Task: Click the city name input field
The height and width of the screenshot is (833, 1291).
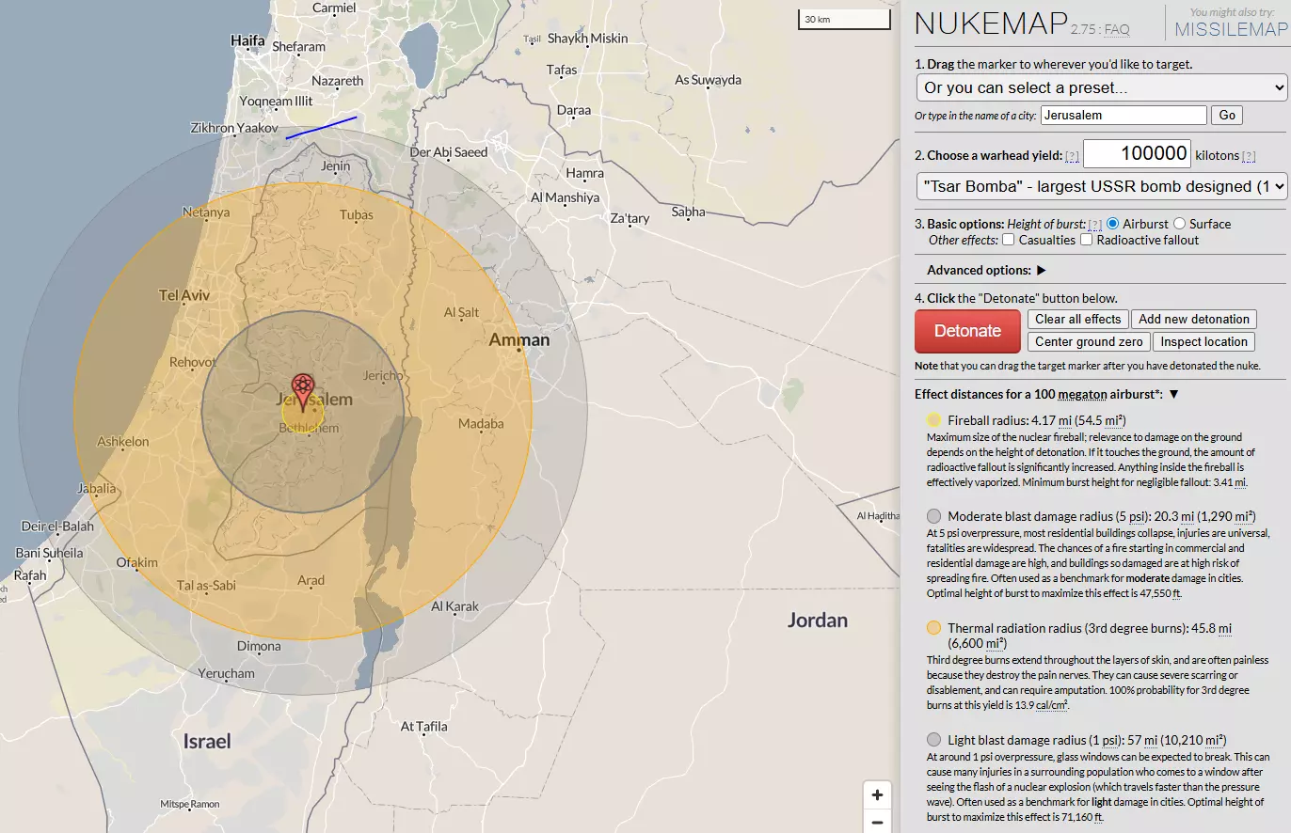Action: tap(1124, 116)
